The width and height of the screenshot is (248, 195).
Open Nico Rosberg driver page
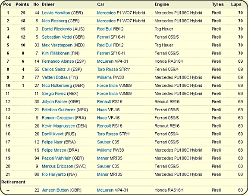[54, 21]
